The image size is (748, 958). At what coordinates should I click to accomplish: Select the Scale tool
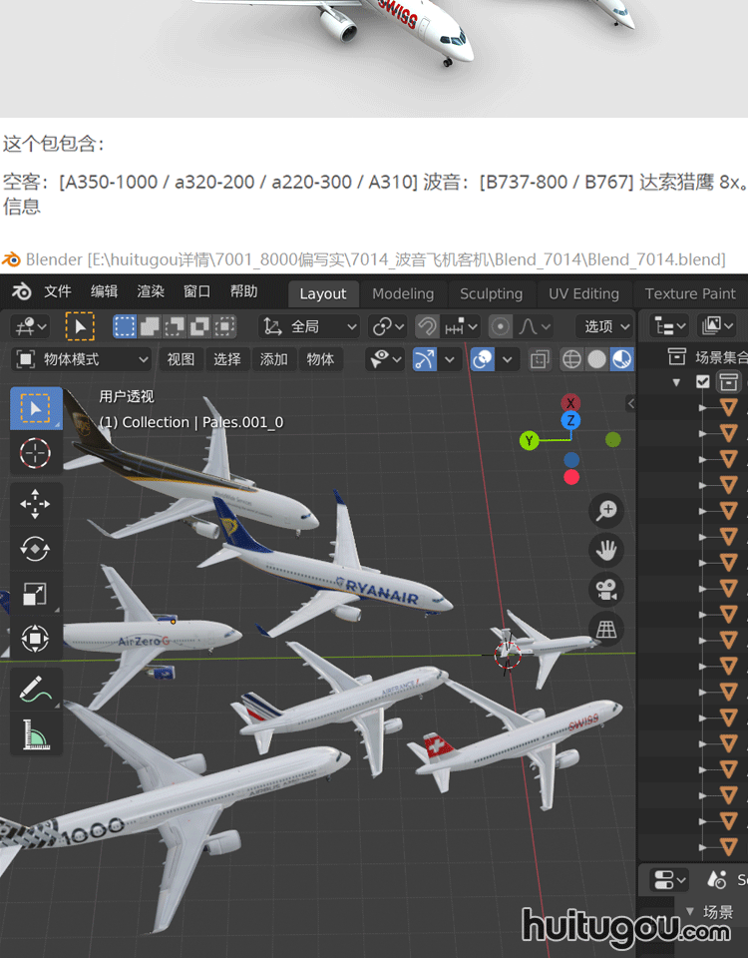pos(36,593)
